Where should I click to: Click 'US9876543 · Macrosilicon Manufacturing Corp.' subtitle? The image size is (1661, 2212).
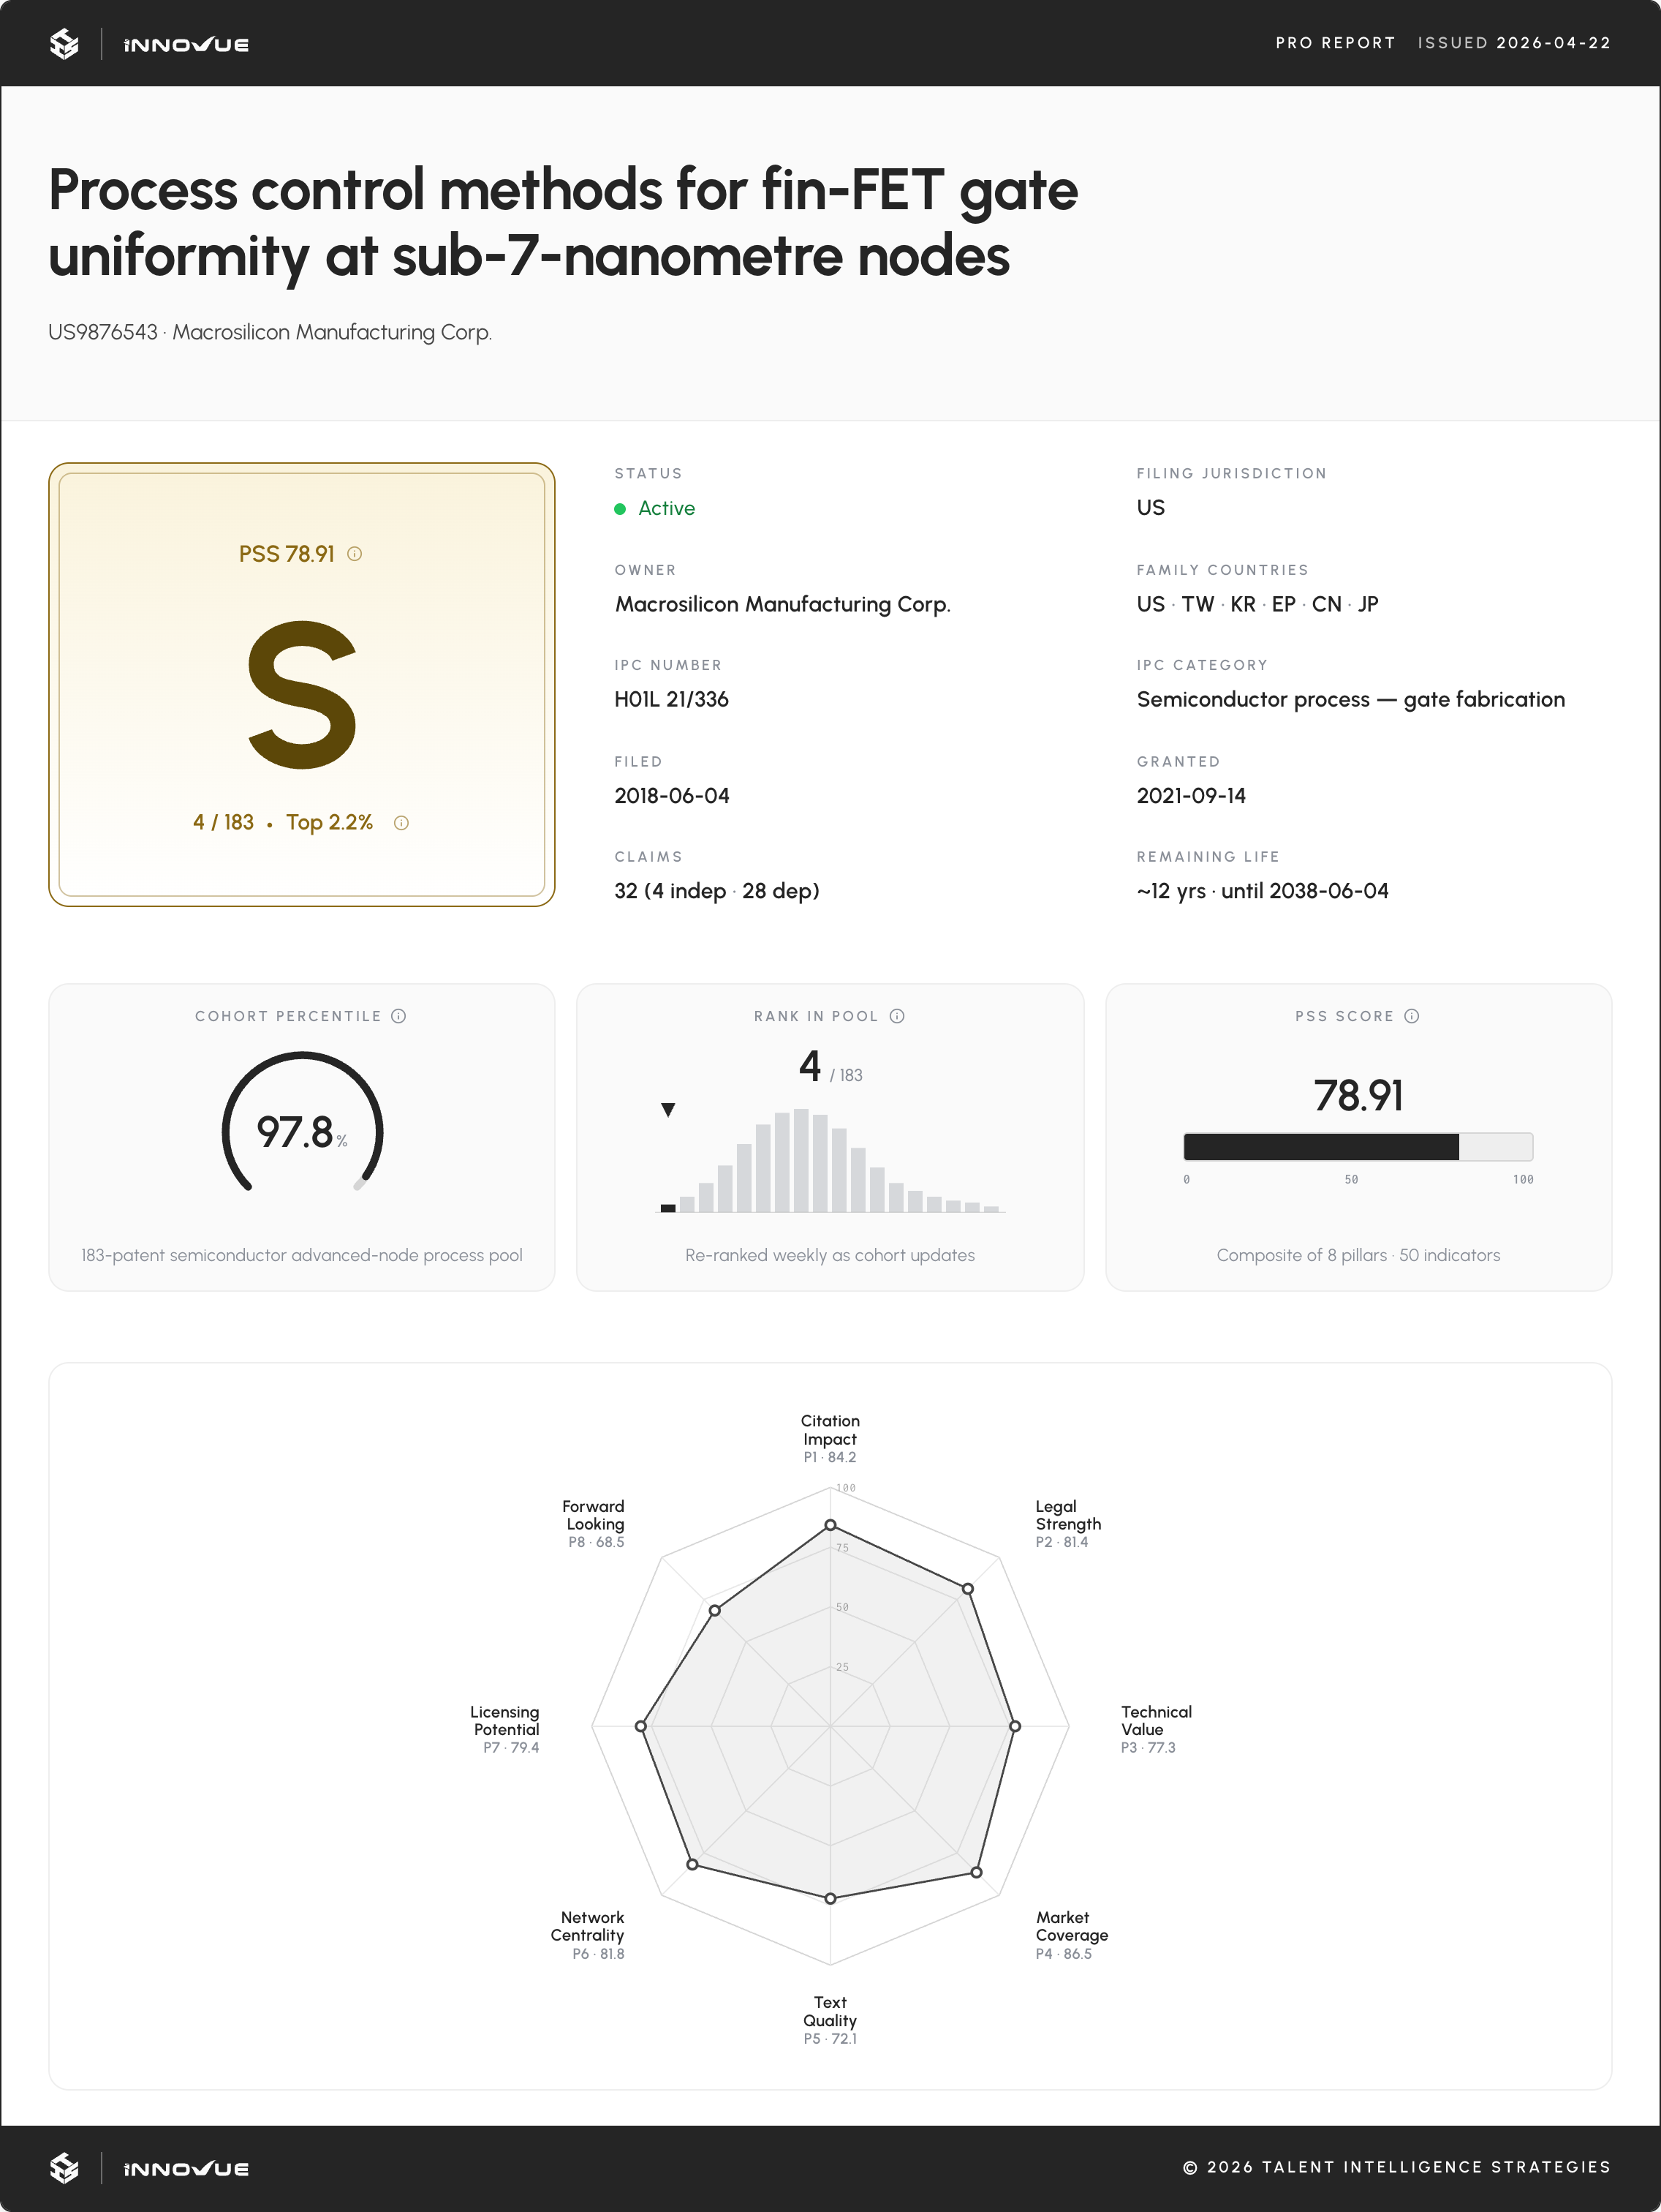(x=270, y=332)
